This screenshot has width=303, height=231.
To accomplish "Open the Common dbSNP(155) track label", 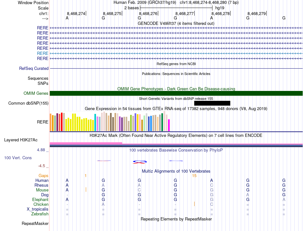I will 28,103.
